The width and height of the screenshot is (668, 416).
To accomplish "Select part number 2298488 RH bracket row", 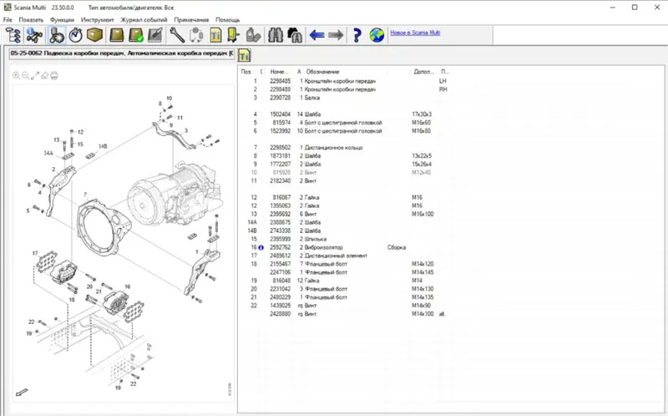I will (x=343, y=89).
